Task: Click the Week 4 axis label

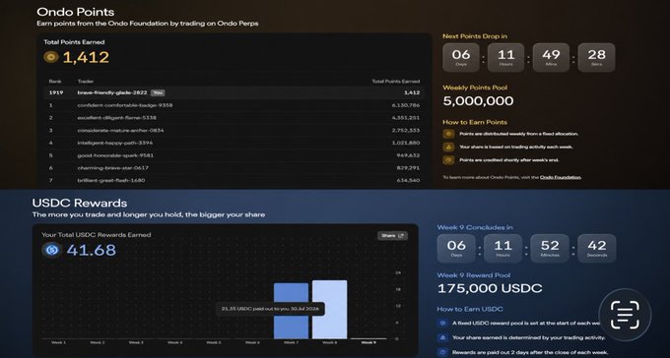Action: pos(174,342)
